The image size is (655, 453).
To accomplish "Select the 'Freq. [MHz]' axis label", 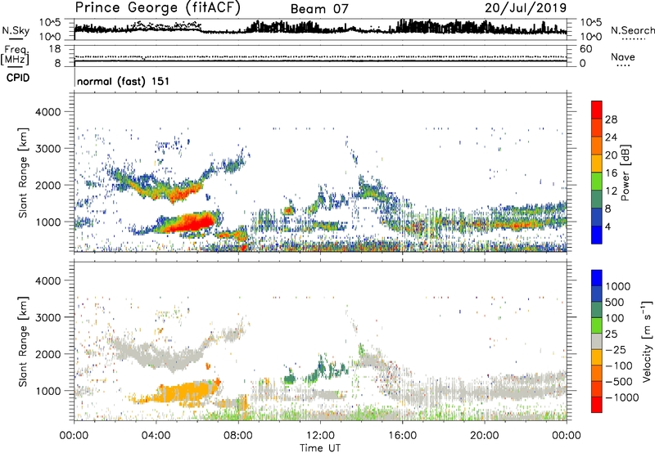I will (15, 56).
